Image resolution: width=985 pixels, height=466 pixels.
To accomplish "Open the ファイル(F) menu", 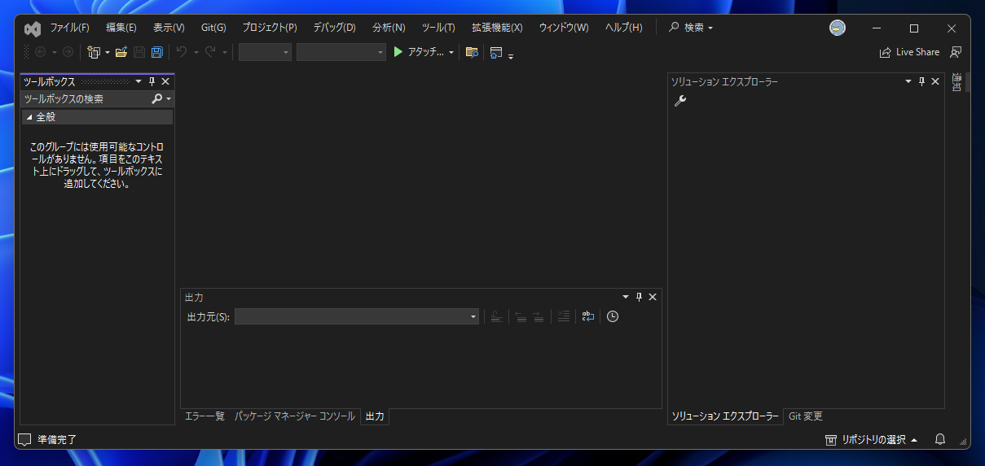I will [70, 28].
